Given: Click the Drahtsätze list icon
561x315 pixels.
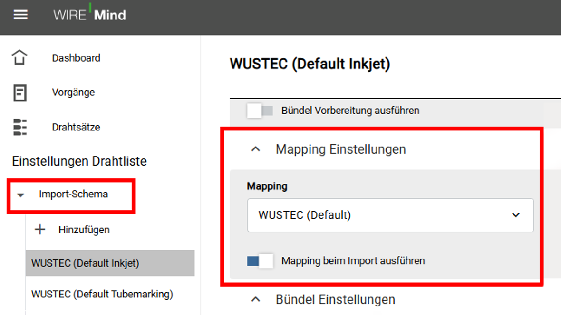Looking at the screenshot, I should pos(19,127).
